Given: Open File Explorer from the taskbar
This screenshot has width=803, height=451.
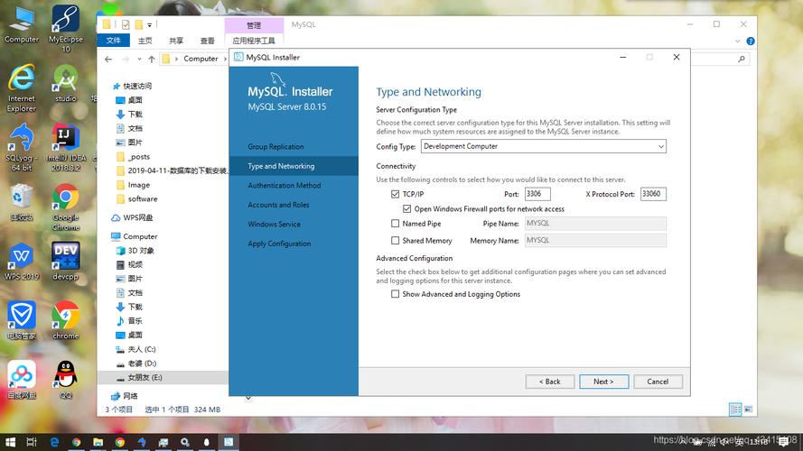Looking at the screenshot, I should 98,442.
